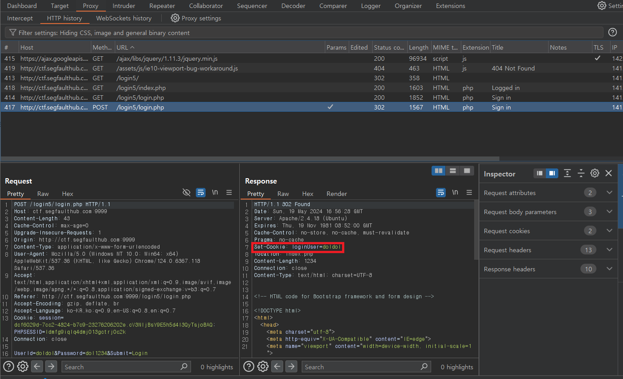Switch Inspector to left-side display mode
This screenshot has width=623, height=379.
click(539, 173)
